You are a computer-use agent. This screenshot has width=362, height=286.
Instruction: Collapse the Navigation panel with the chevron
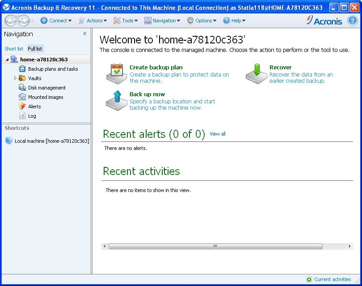84,33
